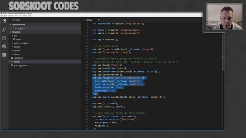Click the bodyParser.urlencoded code line
The height and width of the screenshot is (138, 246).
(x=126, y=72)
